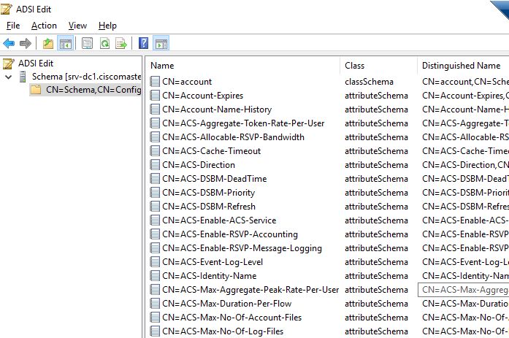Click the Properties toolbar icon
The width and height of the screenshot is (509, 338).
pyautogui.click(x=87, y=43)
